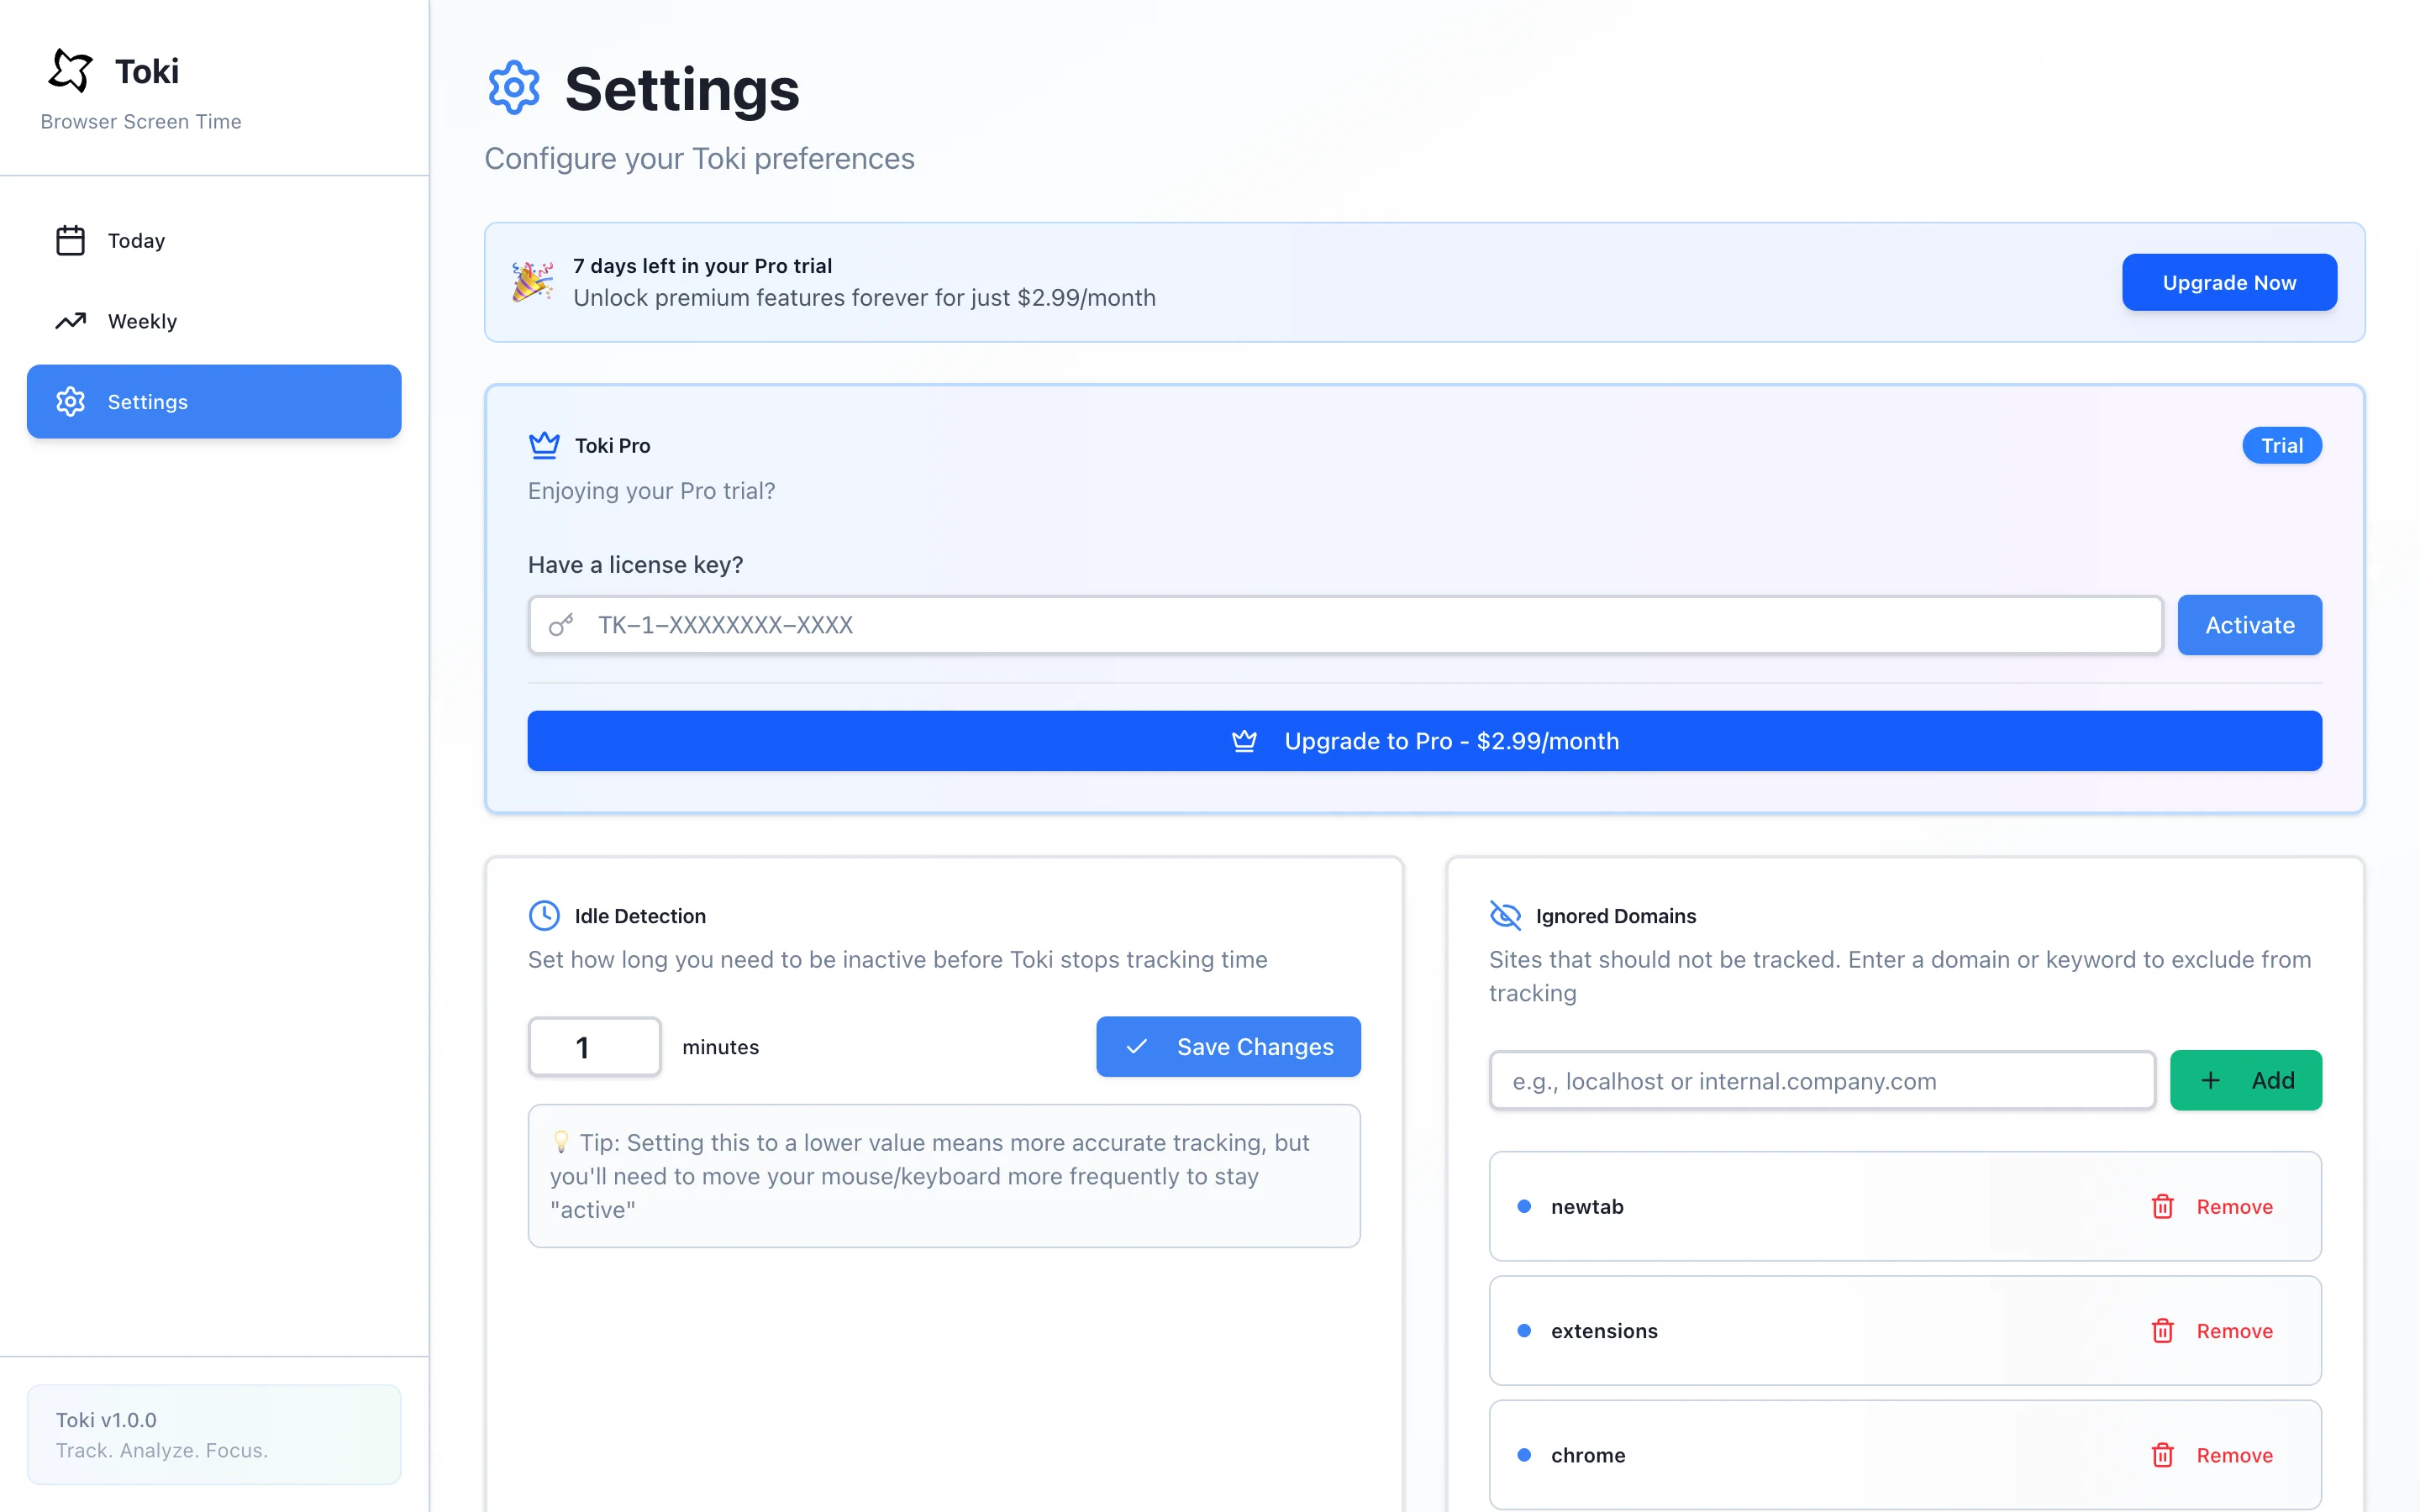
Task: Remove the extensions ignored domain
Action: (x=2212, y=1330)
